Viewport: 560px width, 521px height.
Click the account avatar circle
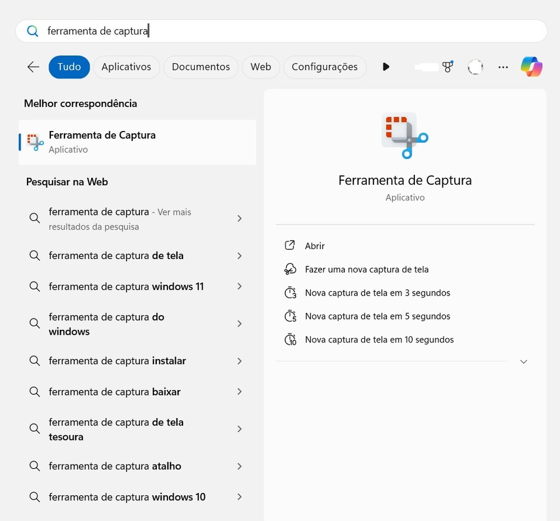click(475, 66)
